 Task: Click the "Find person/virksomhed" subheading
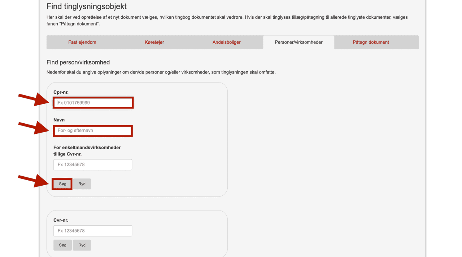tap(78, 62)
